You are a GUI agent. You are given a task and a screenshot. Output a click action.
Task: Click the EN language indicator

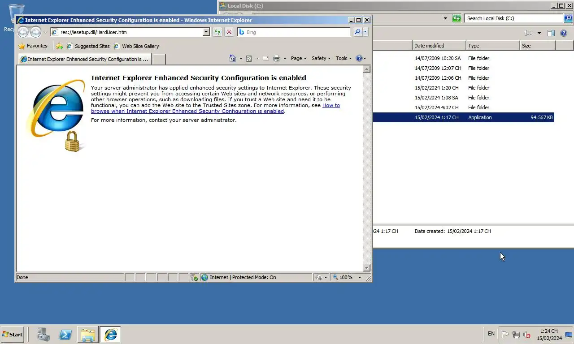click(x=491, y=334)
